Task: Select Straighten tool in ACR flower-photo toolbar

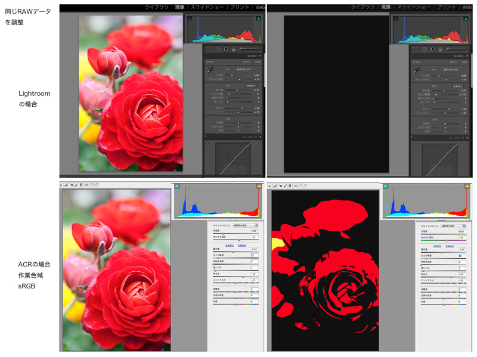Action: tap(61, 185)
